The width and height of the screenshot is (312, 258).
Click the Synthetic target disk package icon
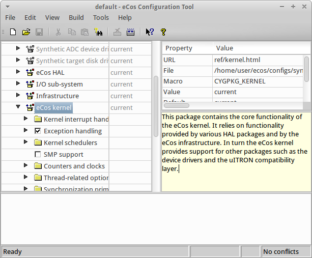[30, 61]
